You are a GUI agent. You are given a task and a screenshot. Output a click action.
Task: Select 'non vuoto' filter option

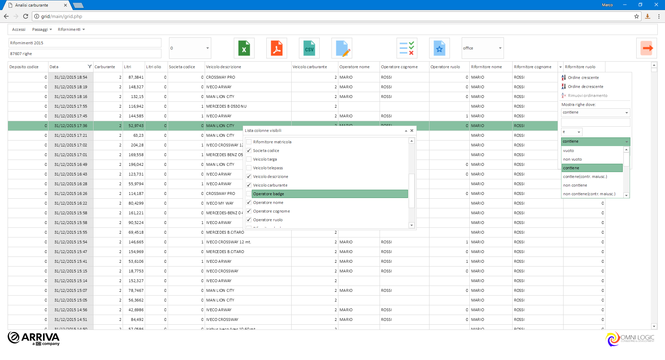coord(592,159)
